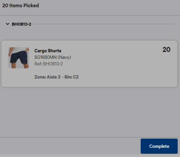Click the 20 Items Picked heading
180x157 pixels.
[x=20, y=5]
